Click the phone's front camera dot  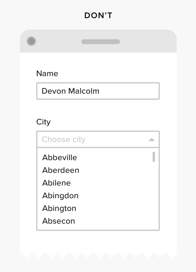pos(31,41)
